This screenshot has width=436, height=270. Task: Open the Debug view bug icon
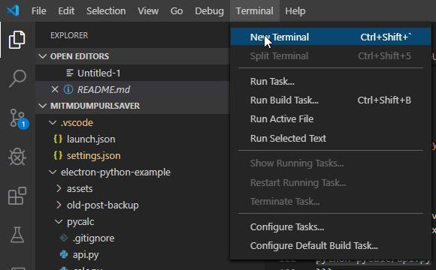point(17,157)
